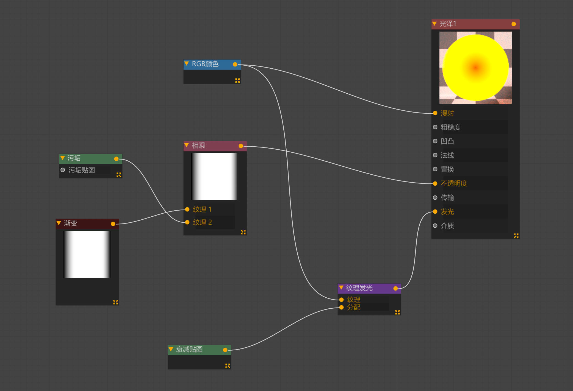The image size is (573, 391).
Task: Click resize handle on 渐变 node
Action: coord(115,302)
